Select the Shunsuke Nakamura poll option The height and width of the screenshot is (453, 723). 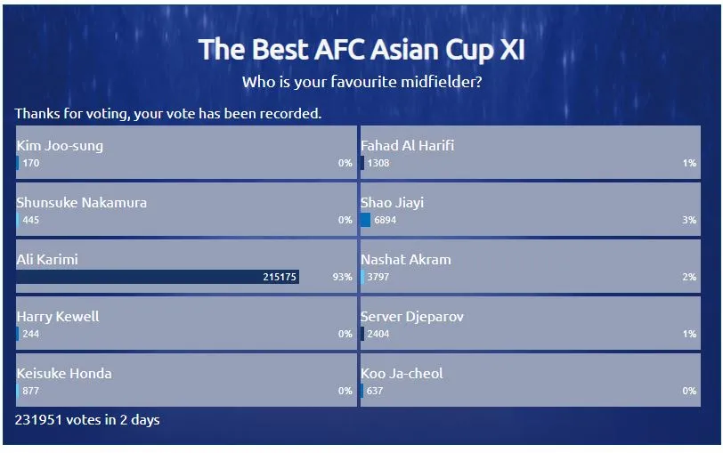pyautogui.click(x=186, y=210)
